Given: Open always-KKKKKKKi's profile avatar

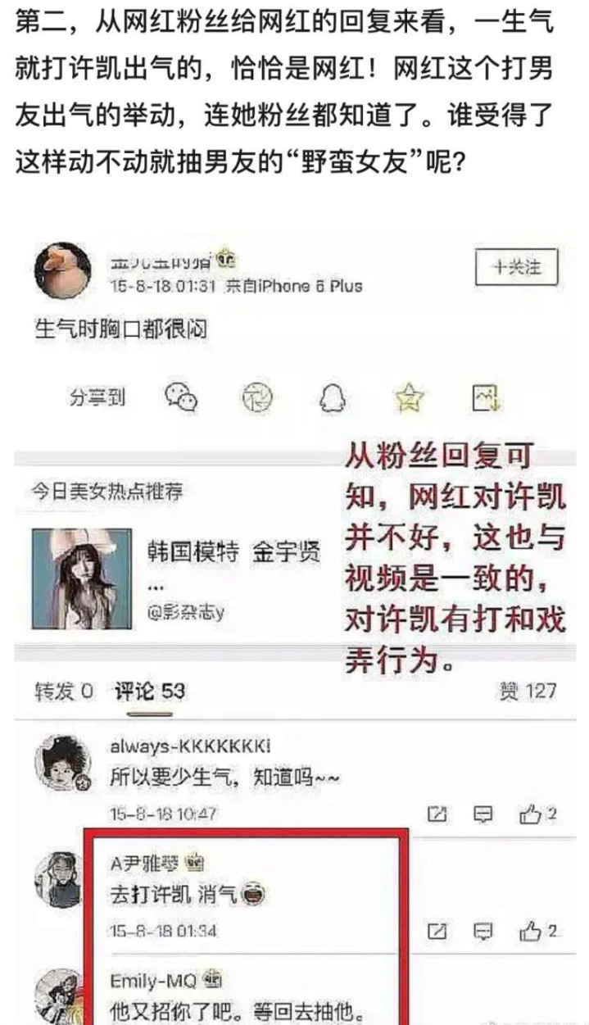Looking at the screenshot, I should (61, 762).
